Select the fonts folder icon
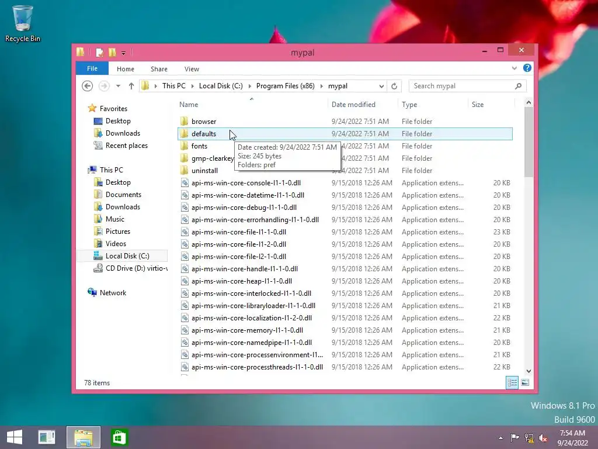This screenshot has width=598, height=449. pos(184,146)
